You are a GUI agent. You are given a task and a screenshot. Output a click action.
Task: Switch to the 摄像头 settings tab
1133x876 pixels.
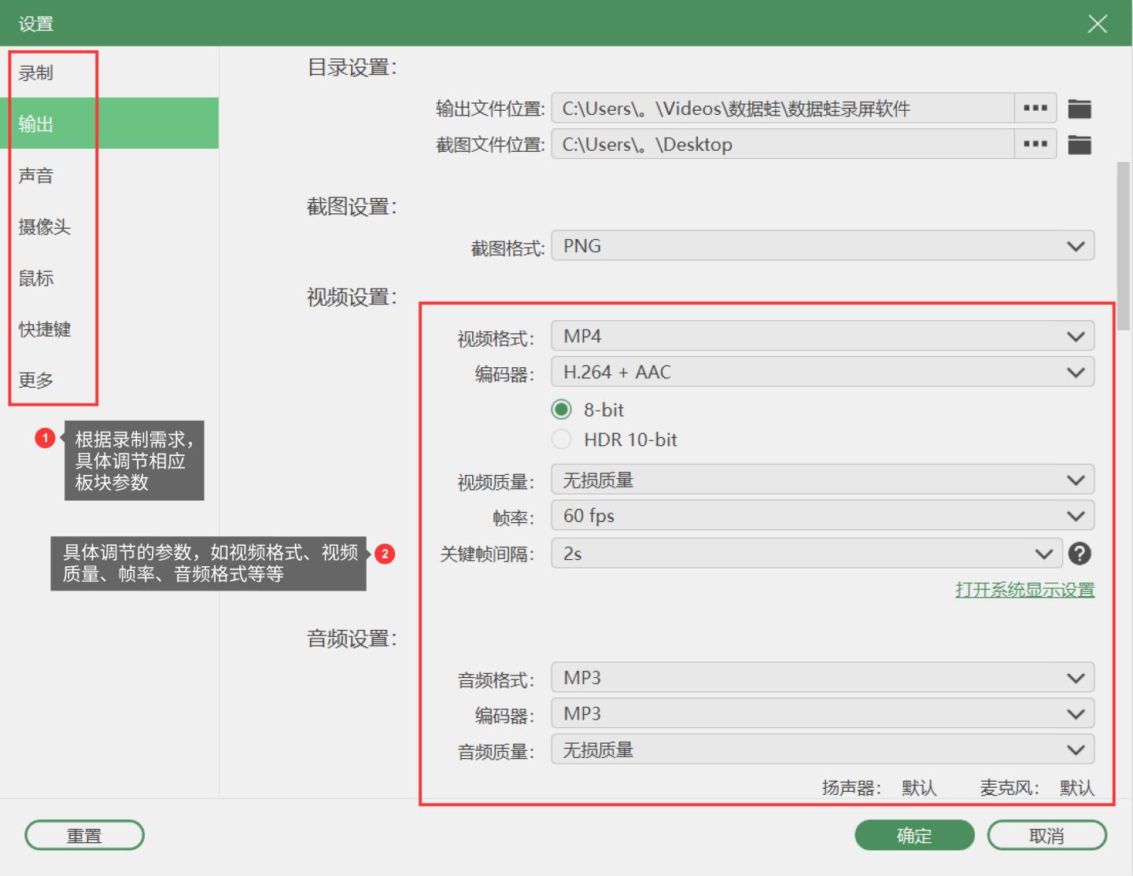click(x=43, y=226)
